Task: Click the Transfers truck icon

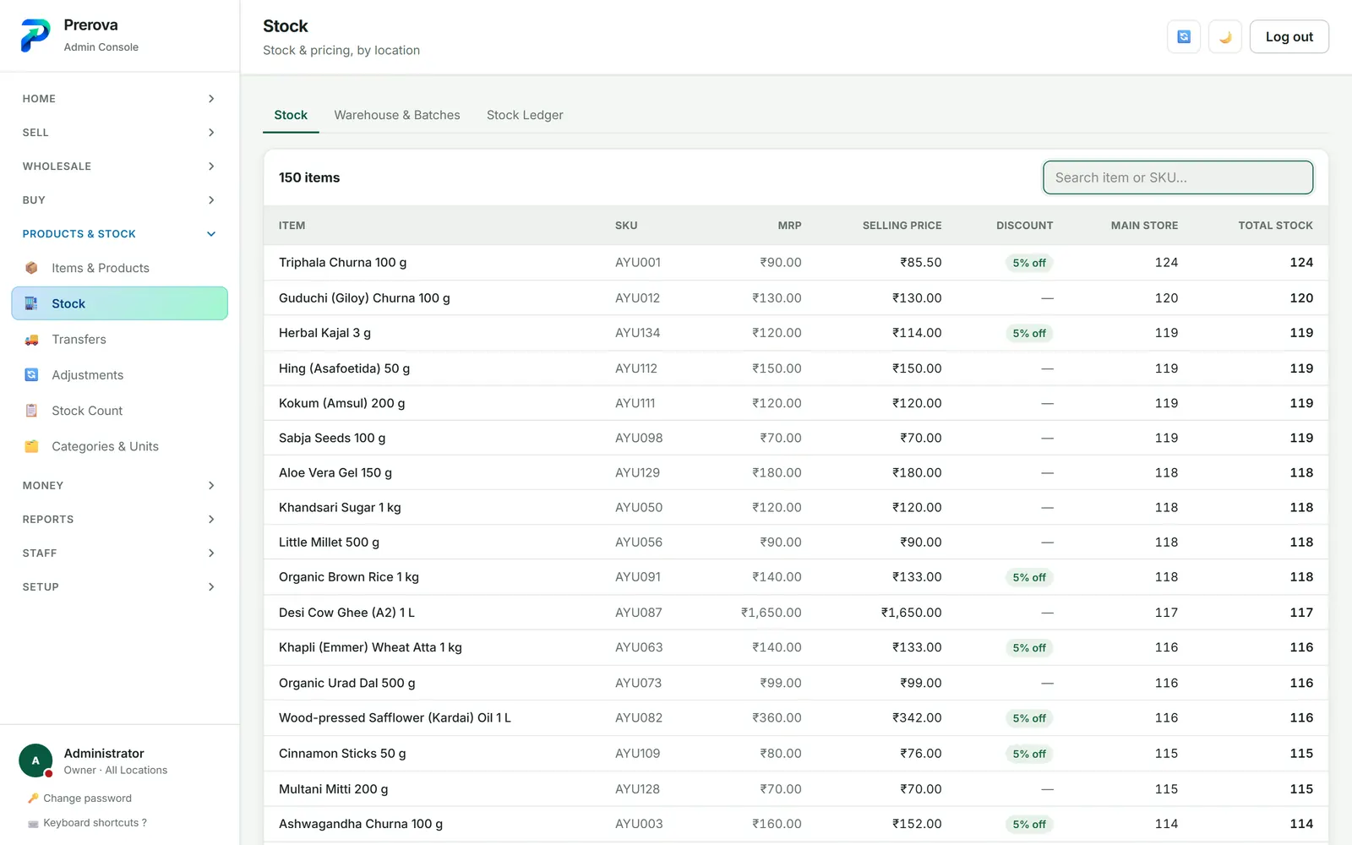Action: 31,340
